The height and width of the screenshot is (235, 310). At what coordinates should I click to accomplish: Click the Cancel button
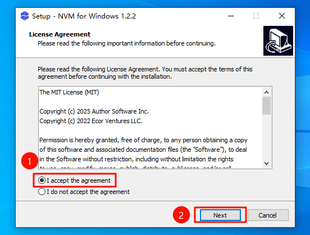268,215
